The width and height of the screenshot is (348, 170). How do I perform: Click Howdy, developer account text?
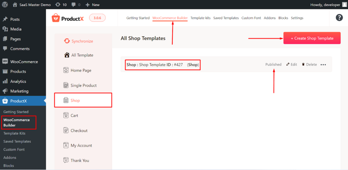click(x=325, y=5)
